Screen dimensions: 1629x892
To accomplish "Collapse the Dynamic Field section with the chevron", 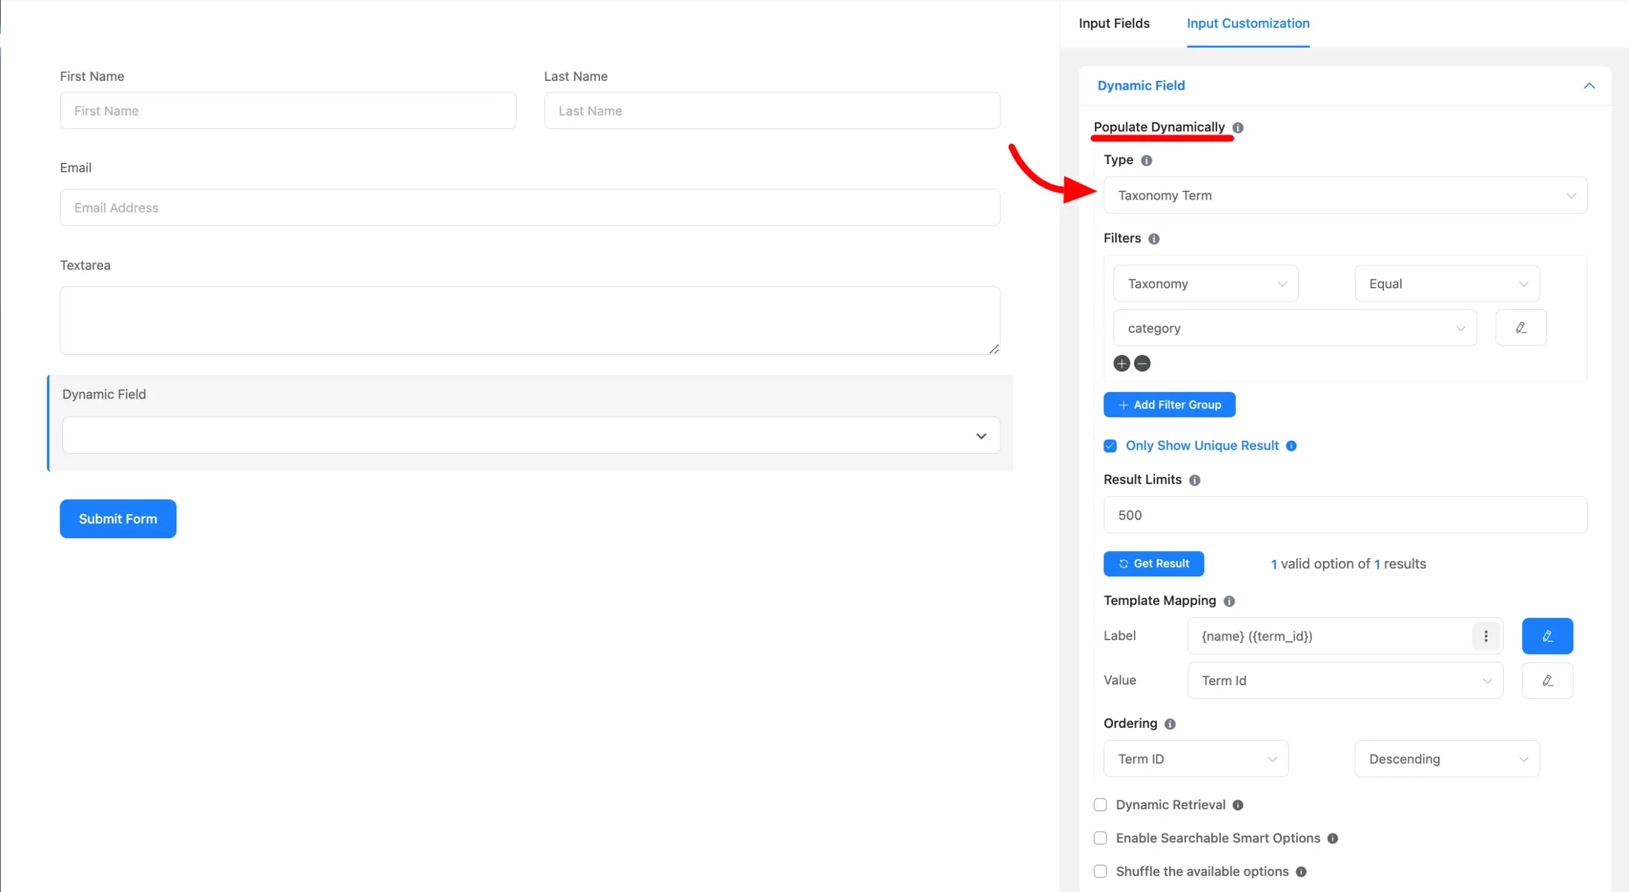I will tap(1589, 86).
